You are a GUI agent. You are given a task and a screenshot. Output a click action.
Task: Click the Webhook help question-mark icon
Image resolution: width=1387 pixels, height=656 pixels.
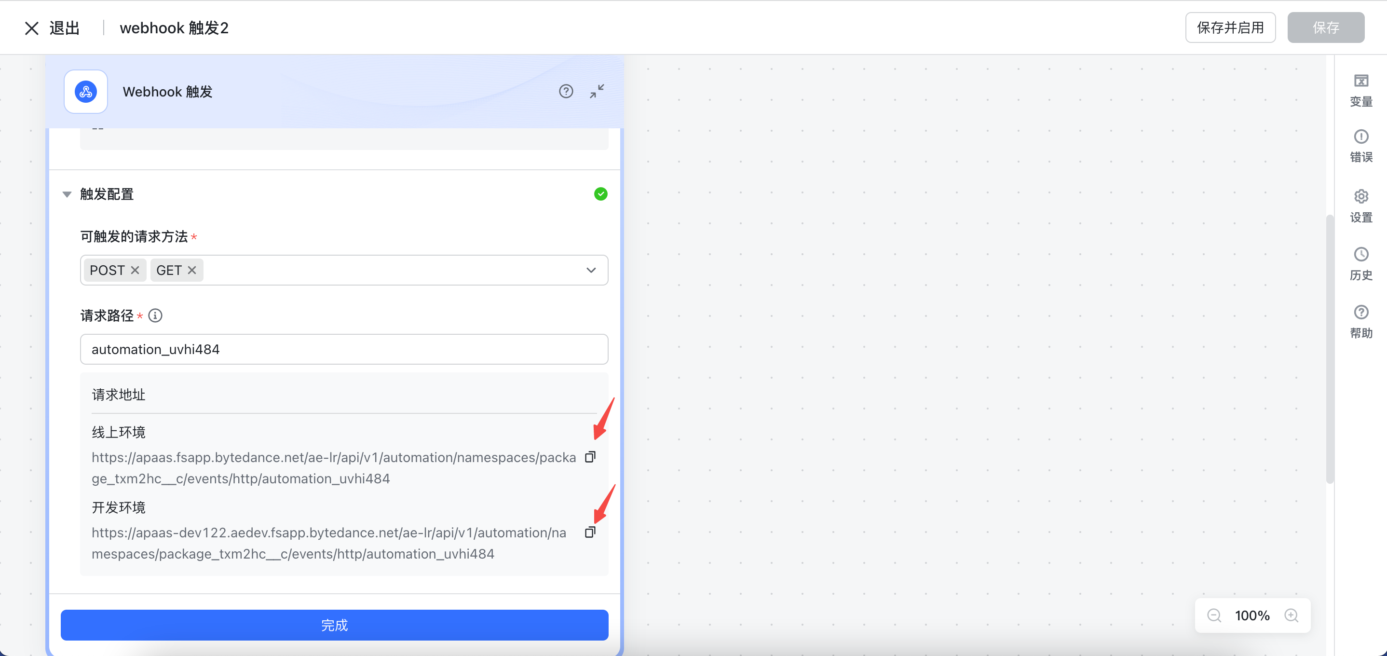(x=565, y=91)
